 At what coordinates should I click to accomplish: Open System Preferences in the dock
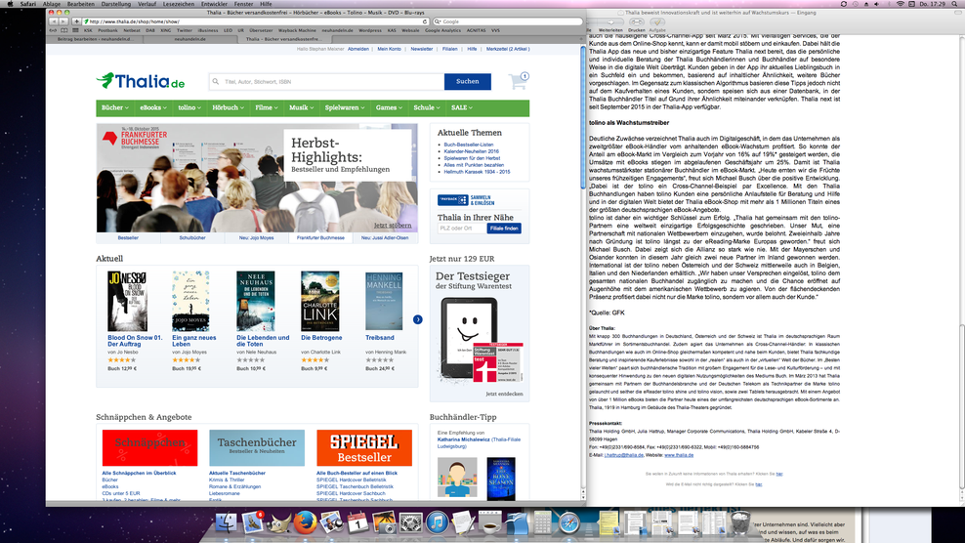point(410,522)
